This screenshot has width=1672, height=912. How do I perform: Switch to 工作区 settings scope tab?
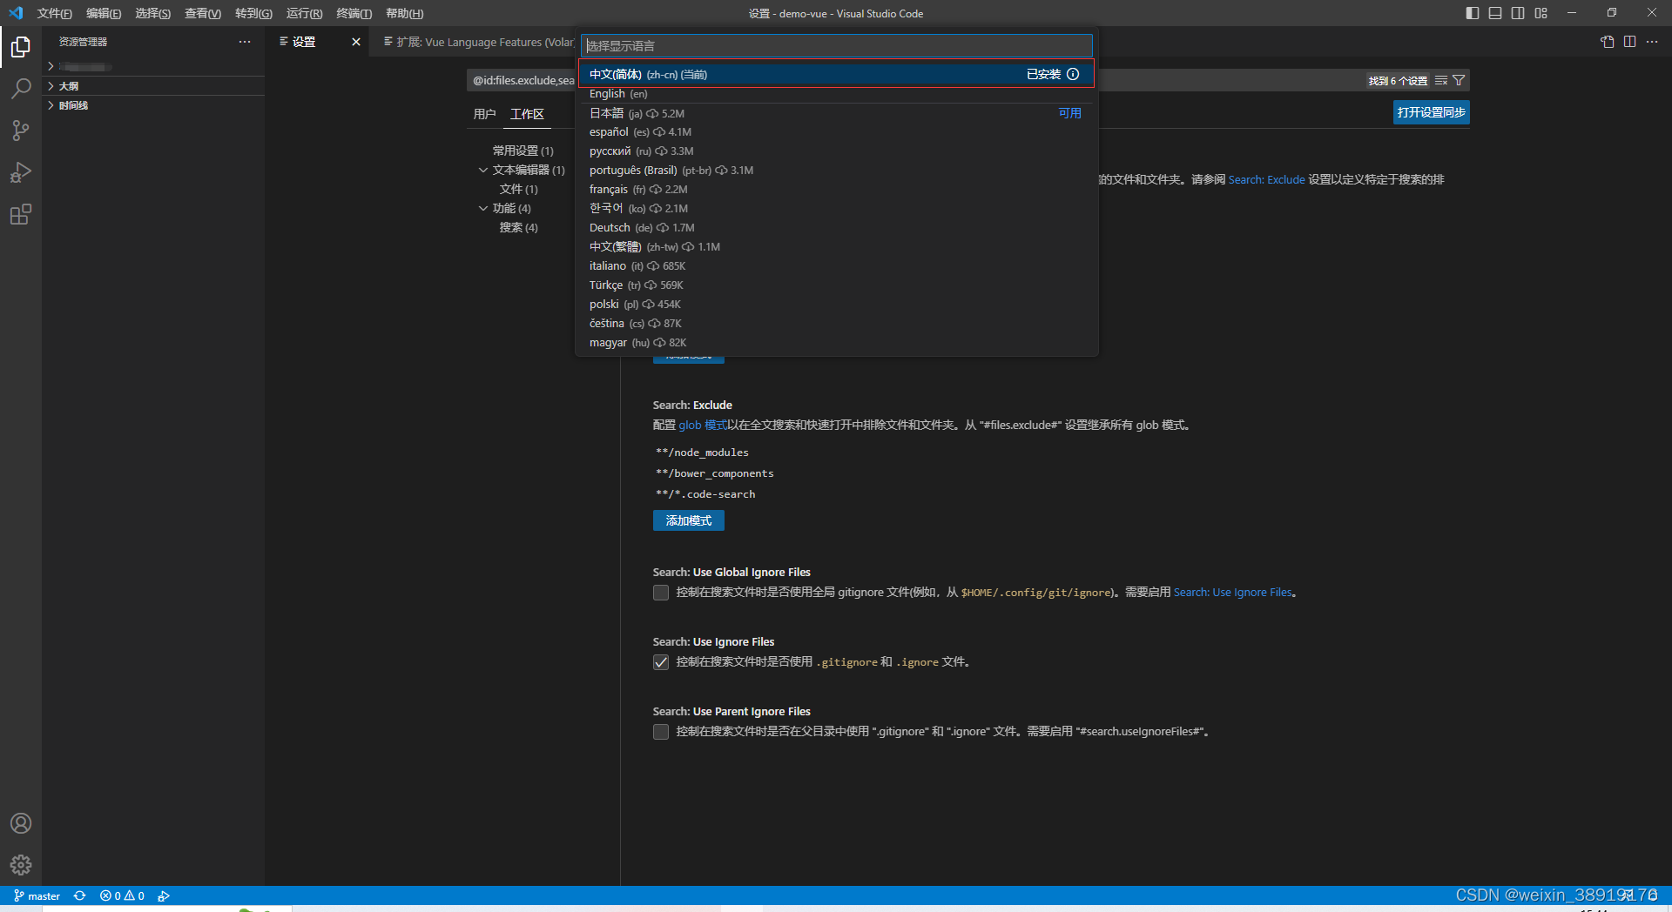(527, 114)
